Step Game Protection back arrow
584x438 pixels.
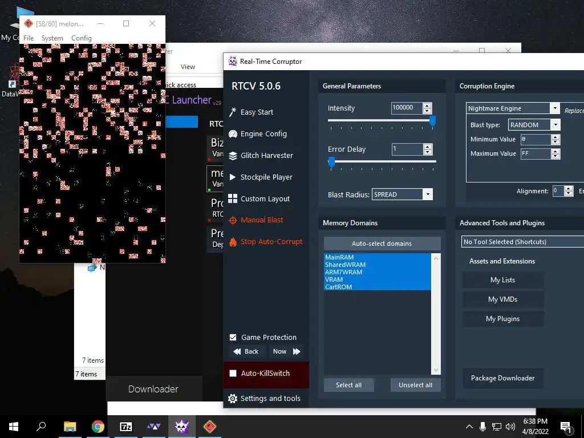(237, 351)
